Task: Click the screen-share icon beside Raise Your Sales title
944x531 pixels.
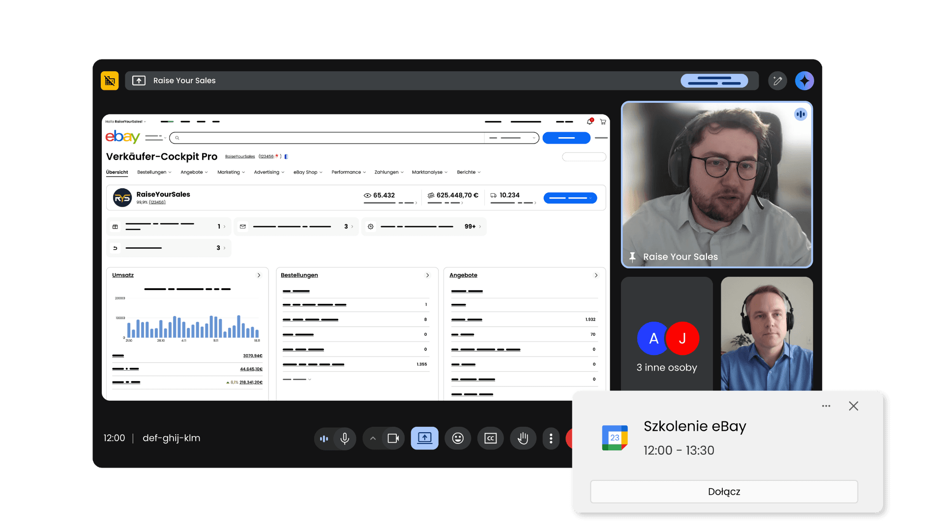Action: [x=139, y=81]
